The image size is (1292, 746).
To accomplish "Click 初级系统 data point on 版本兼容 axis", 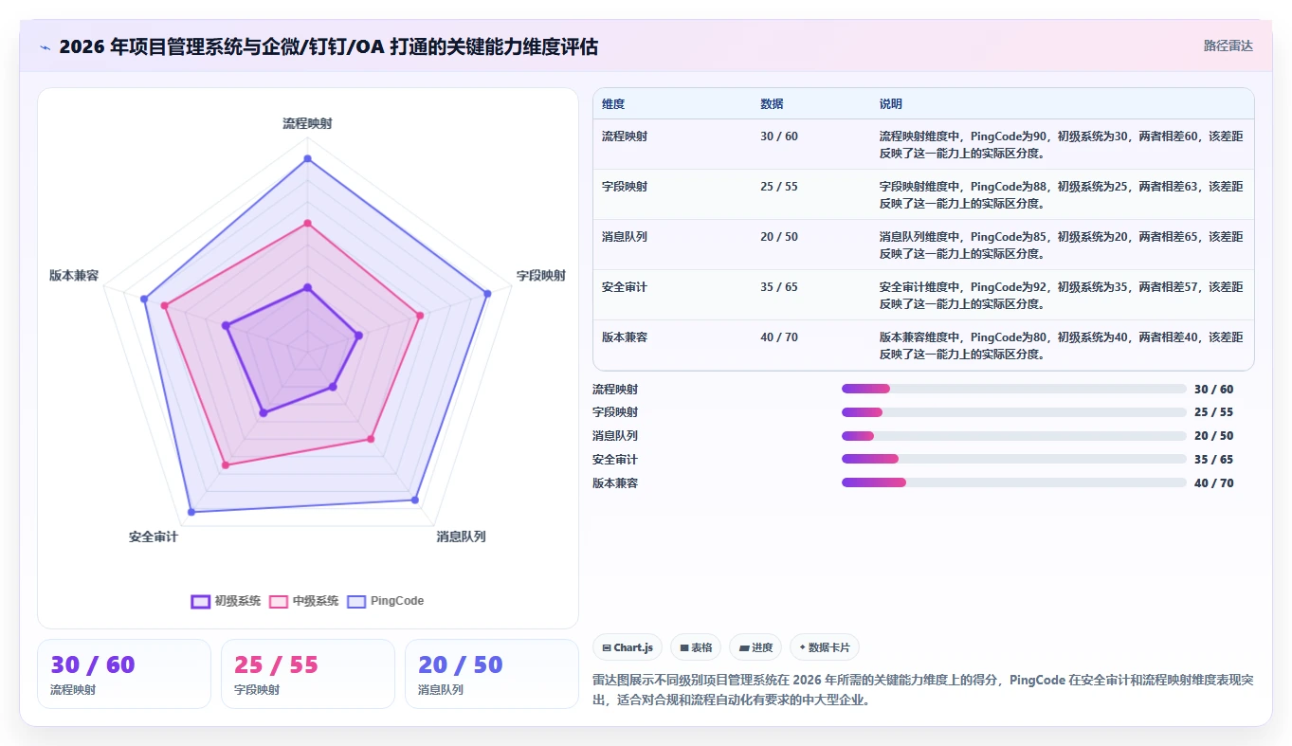I will [226, 325].
